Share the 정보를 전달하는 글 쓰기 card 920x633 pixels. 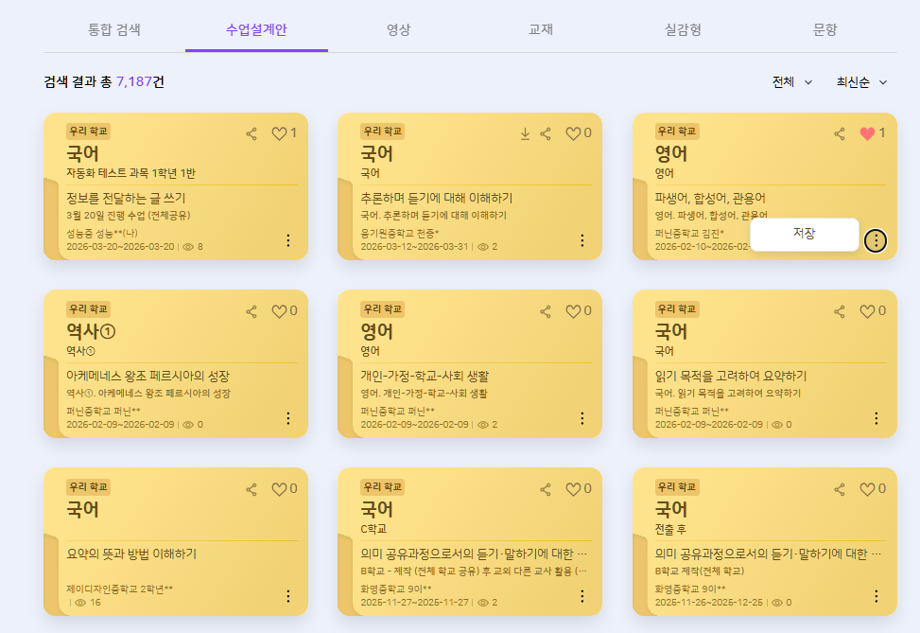coord(252,134)
